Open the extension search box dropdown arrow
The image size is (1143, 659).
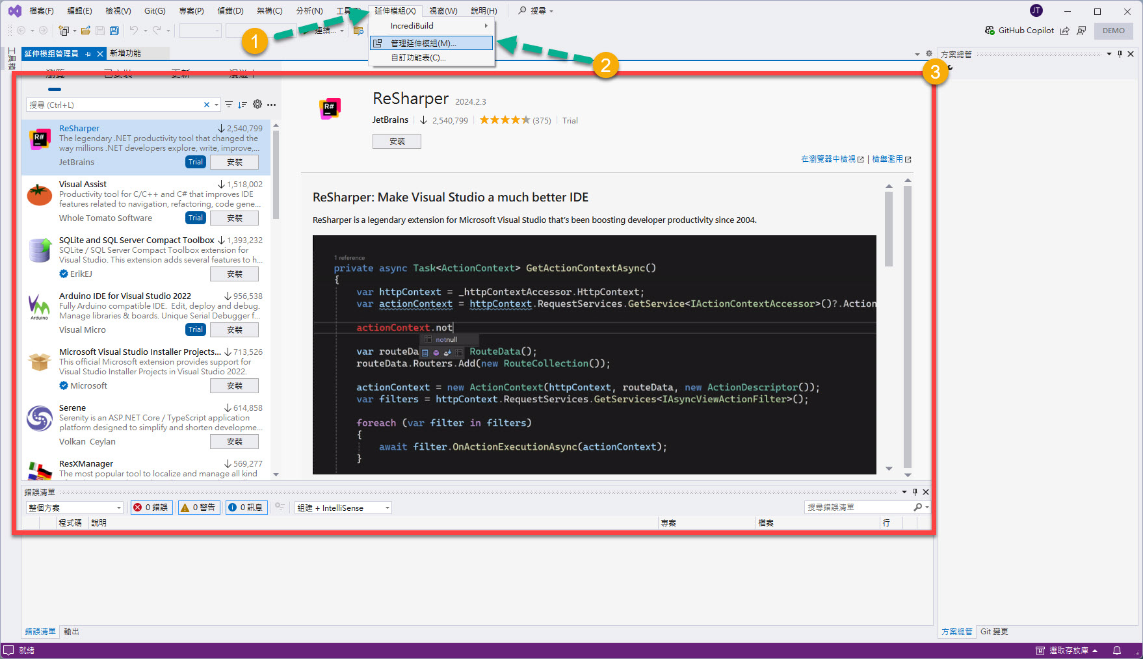(217, 105)
